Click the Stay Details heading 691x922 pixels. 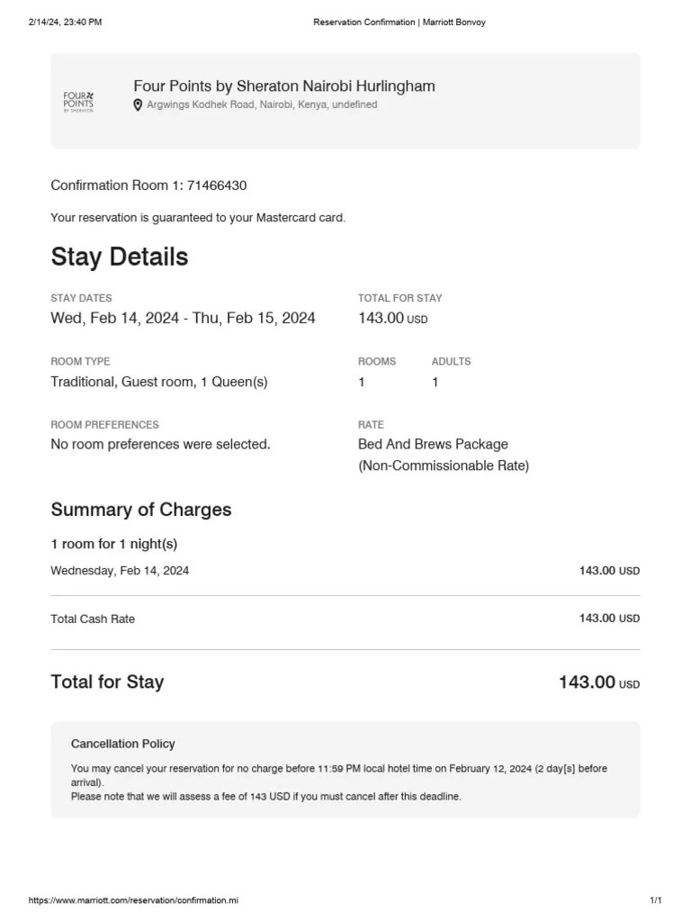(x=120, y=257)
